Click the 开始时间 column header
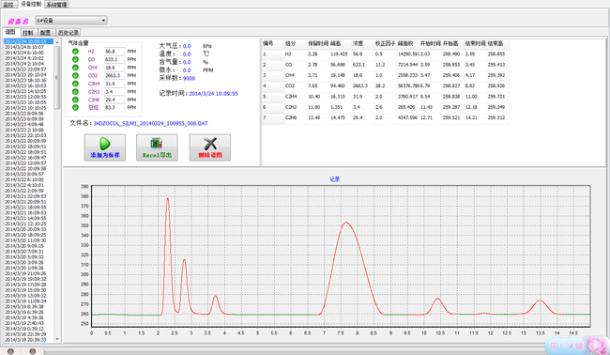This screenshot has width=610, height=355. coord(431,43)
